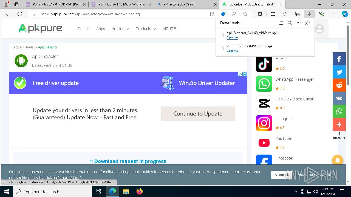
Task: Share the page on Twitter
Action: tap(339, 72)
